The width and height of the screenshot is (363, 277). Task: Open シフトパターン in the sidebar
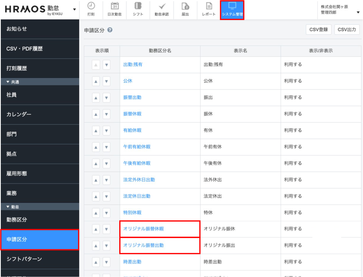[x=40, y=259]
